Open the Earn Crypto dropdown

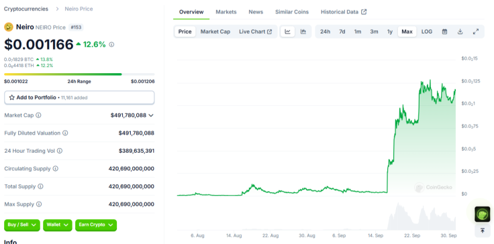click(x=96, y=225)
